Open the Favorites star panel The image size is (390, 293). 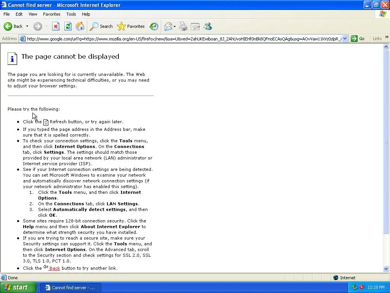point(131,26)
